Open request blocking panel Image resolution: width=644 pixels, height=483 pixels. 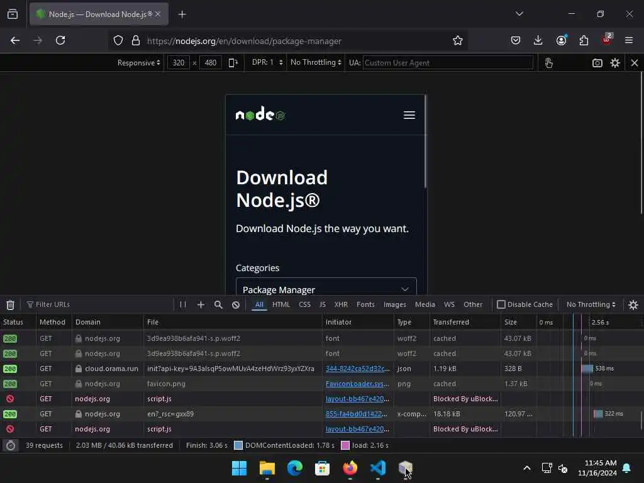pos(236,304)
